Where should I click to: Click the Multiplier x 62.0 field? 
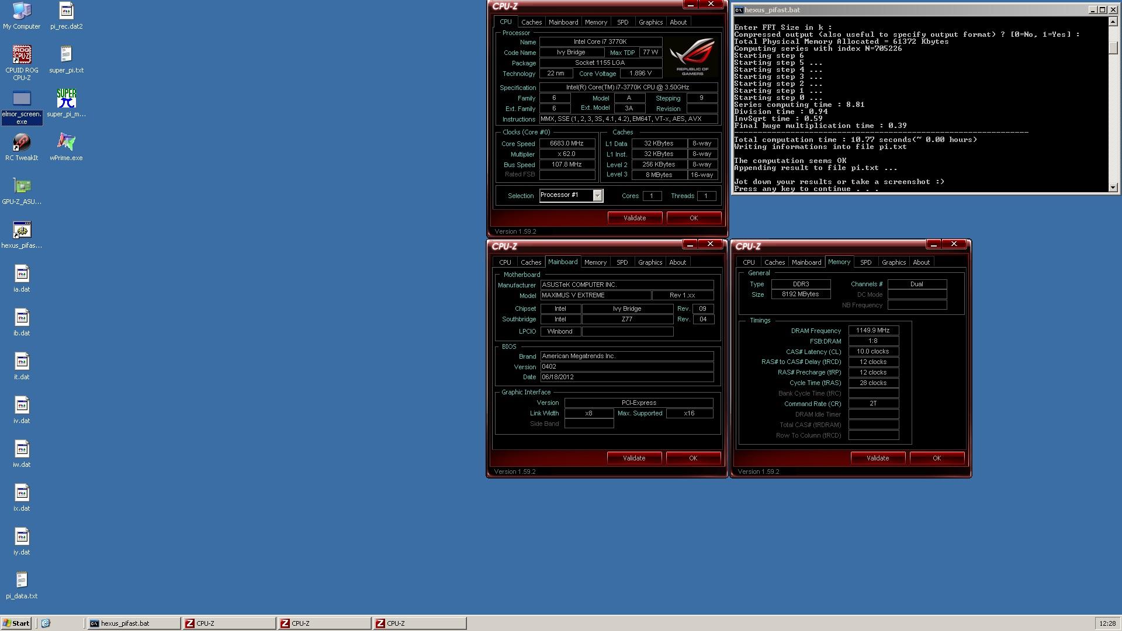pyautogui.click(x=567, y=154)
